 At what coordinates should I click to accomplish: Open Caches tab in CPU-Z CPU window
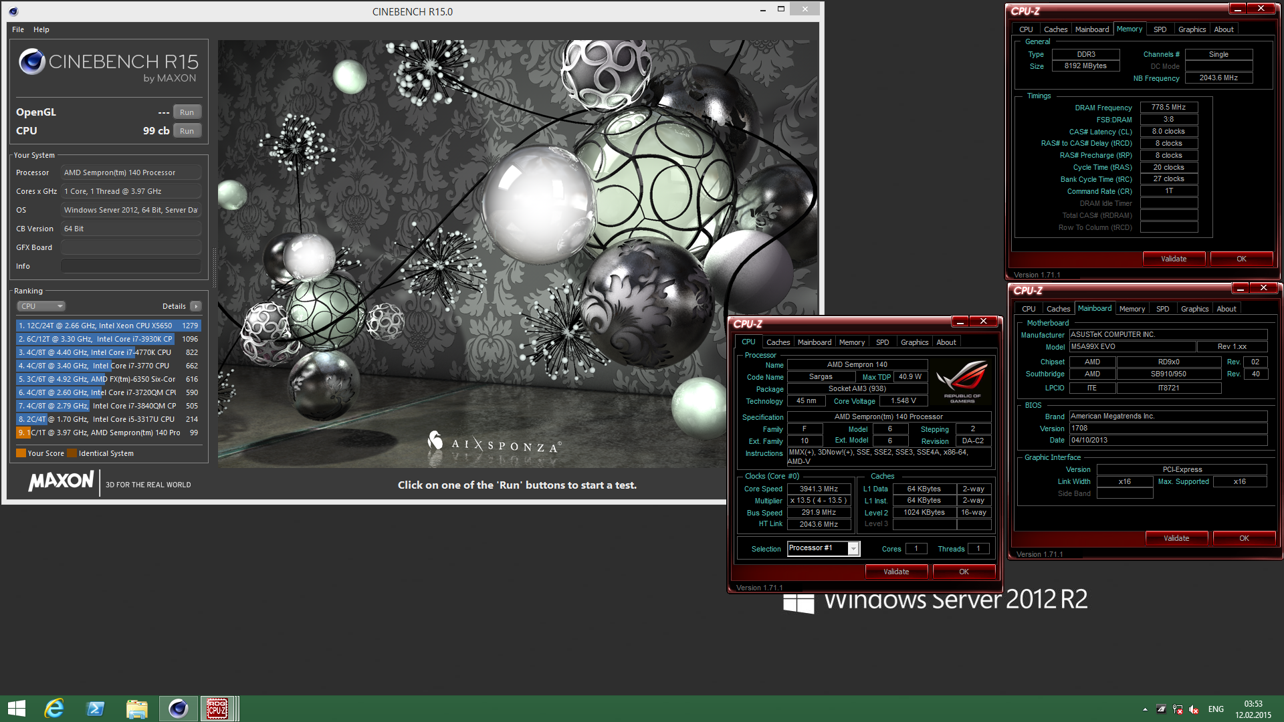click(778, 342)
